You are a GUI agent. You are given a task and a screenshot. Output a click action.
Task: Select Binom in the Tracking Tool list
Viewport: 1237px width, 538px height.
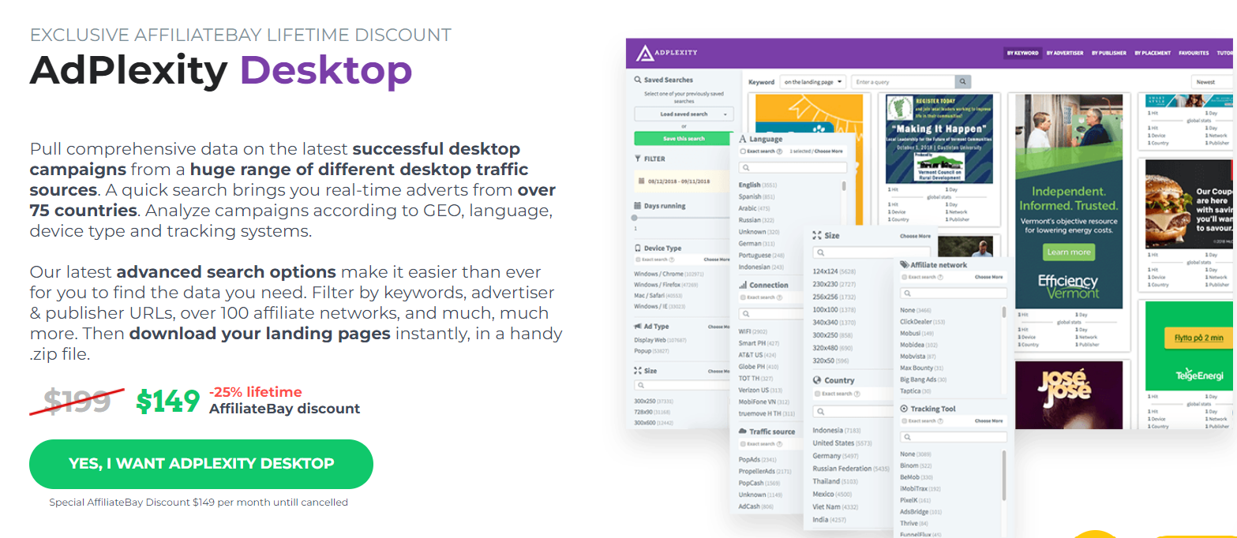[916, 465]
